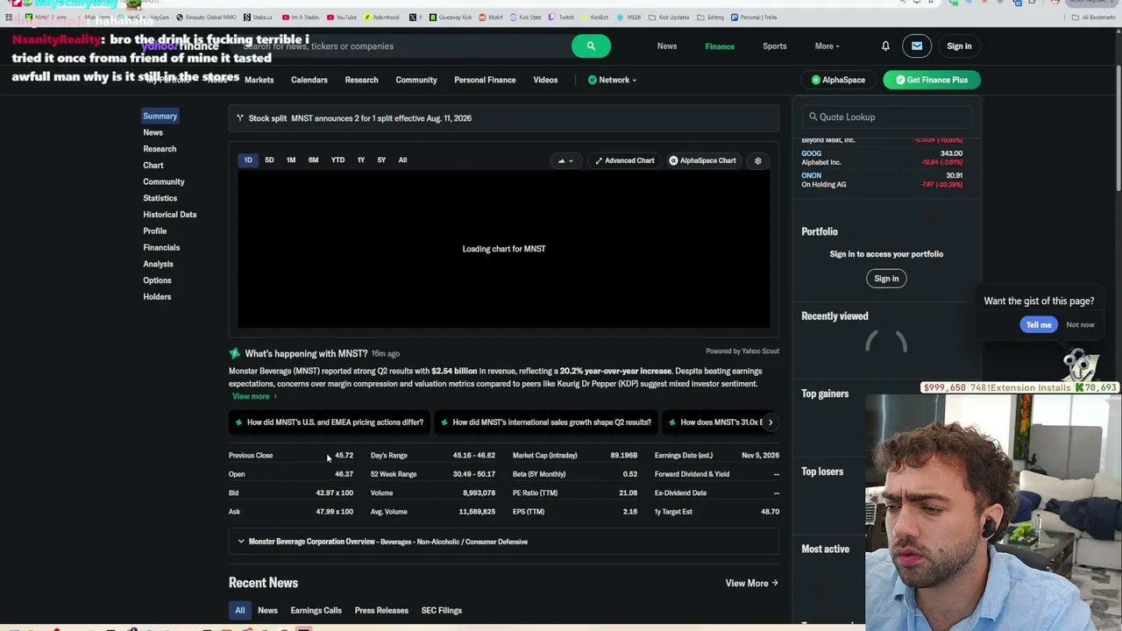The height and width of the screenshot is (631, 1122).
Task: Open the Giveaway Kick bookmark
Action: pos(452,18)
